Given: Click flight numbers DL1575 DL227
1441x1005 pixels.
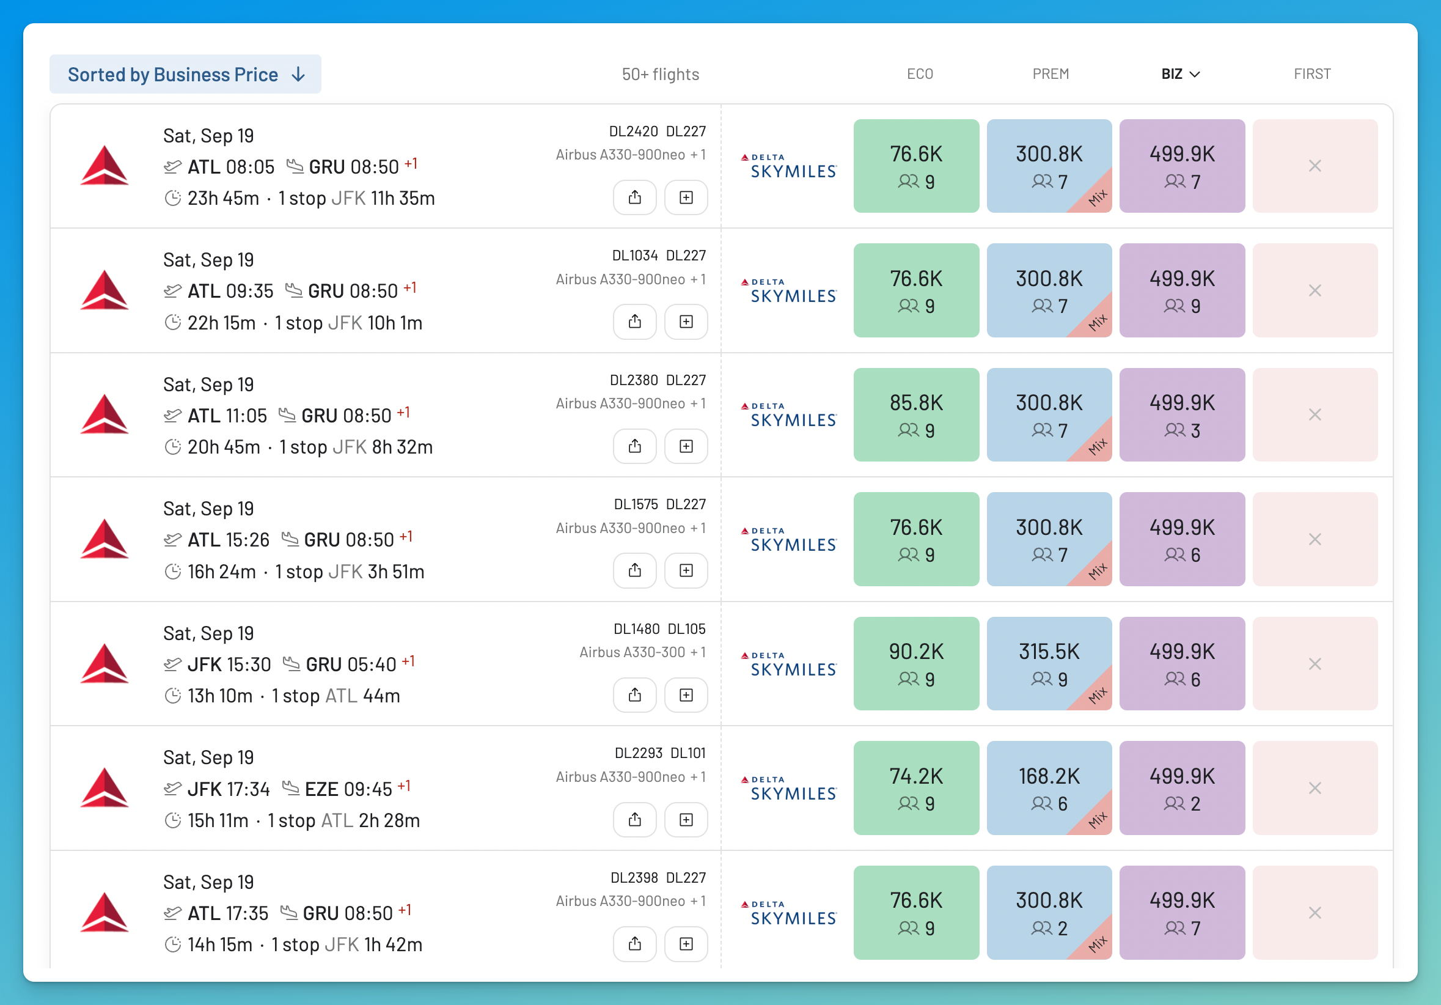Looking at the screenshot, I should coord(659,504).
